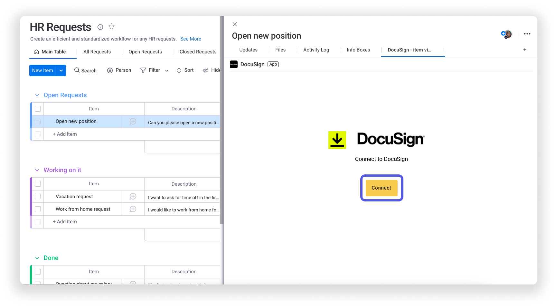The height and width of the screenshot is (307, 556).
Task: Switch to the Closed Requests tab
Action: coord(197,51)
